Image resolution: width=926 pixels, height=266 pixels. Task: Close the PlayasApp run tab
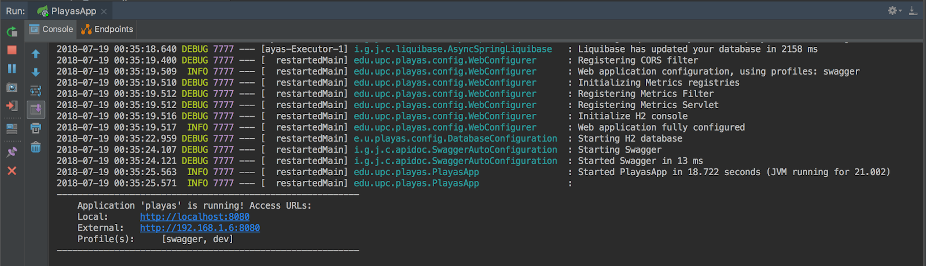(104, 12)
